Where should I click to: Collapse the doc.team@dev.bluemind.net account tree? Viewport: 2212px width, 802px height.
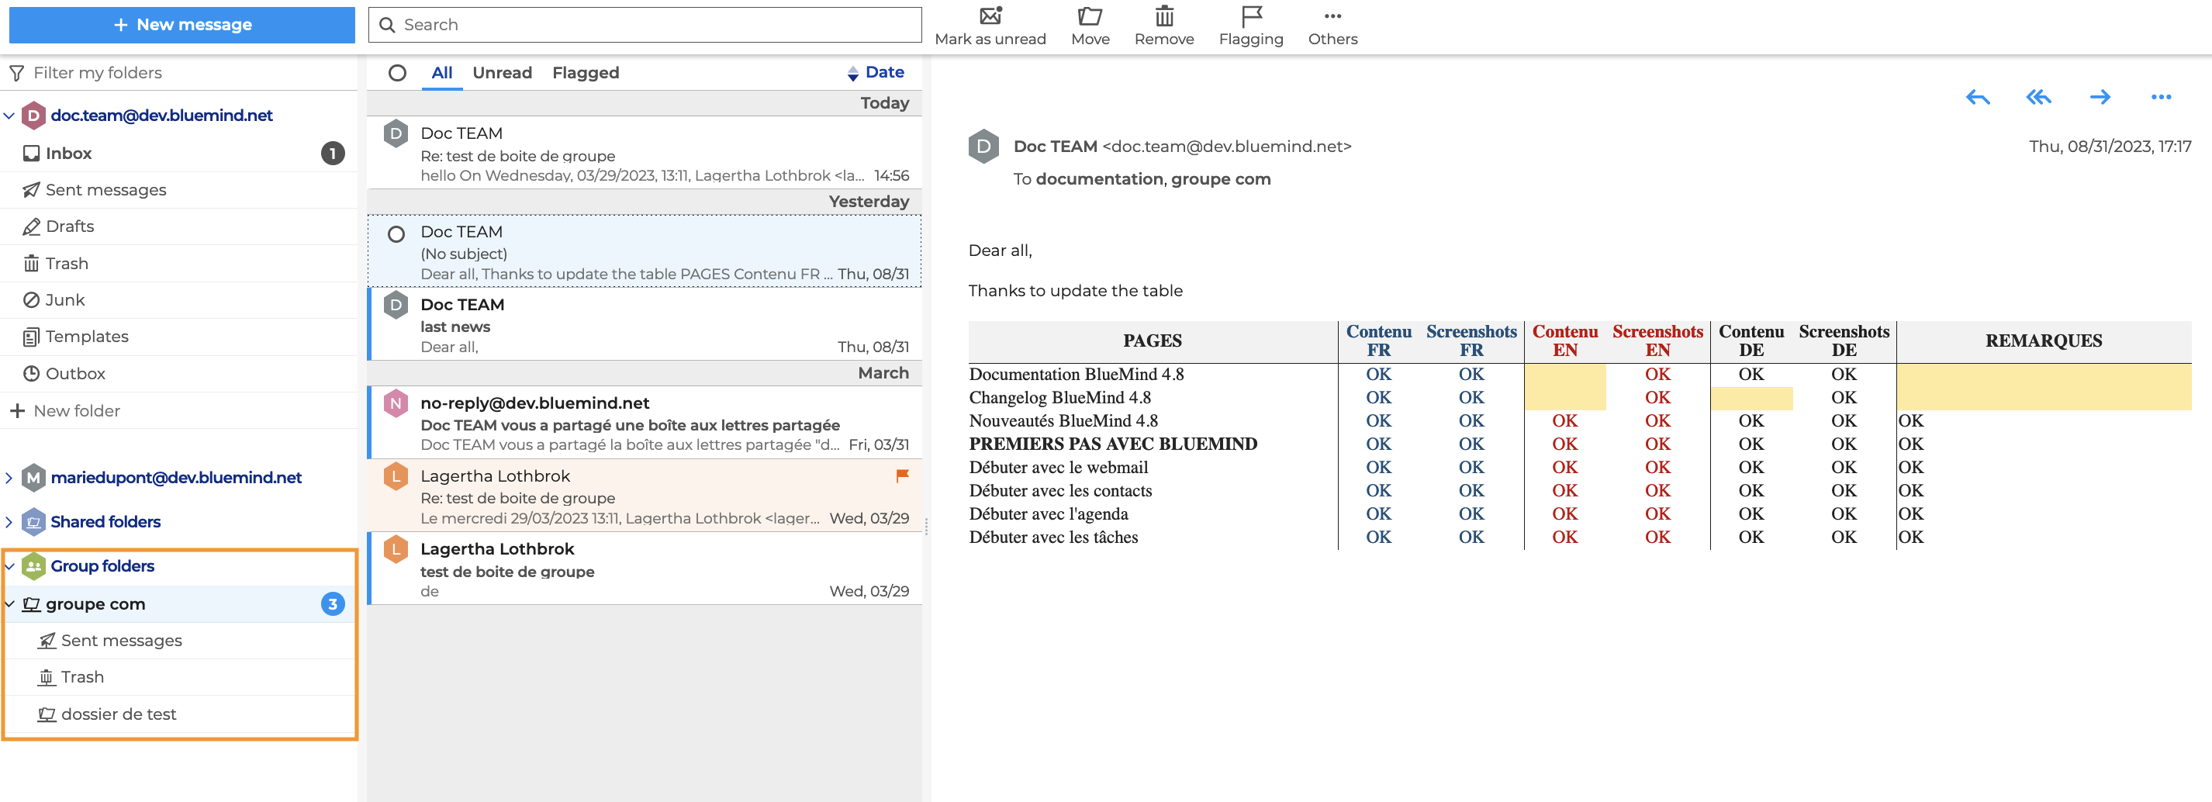coord(9,115)
